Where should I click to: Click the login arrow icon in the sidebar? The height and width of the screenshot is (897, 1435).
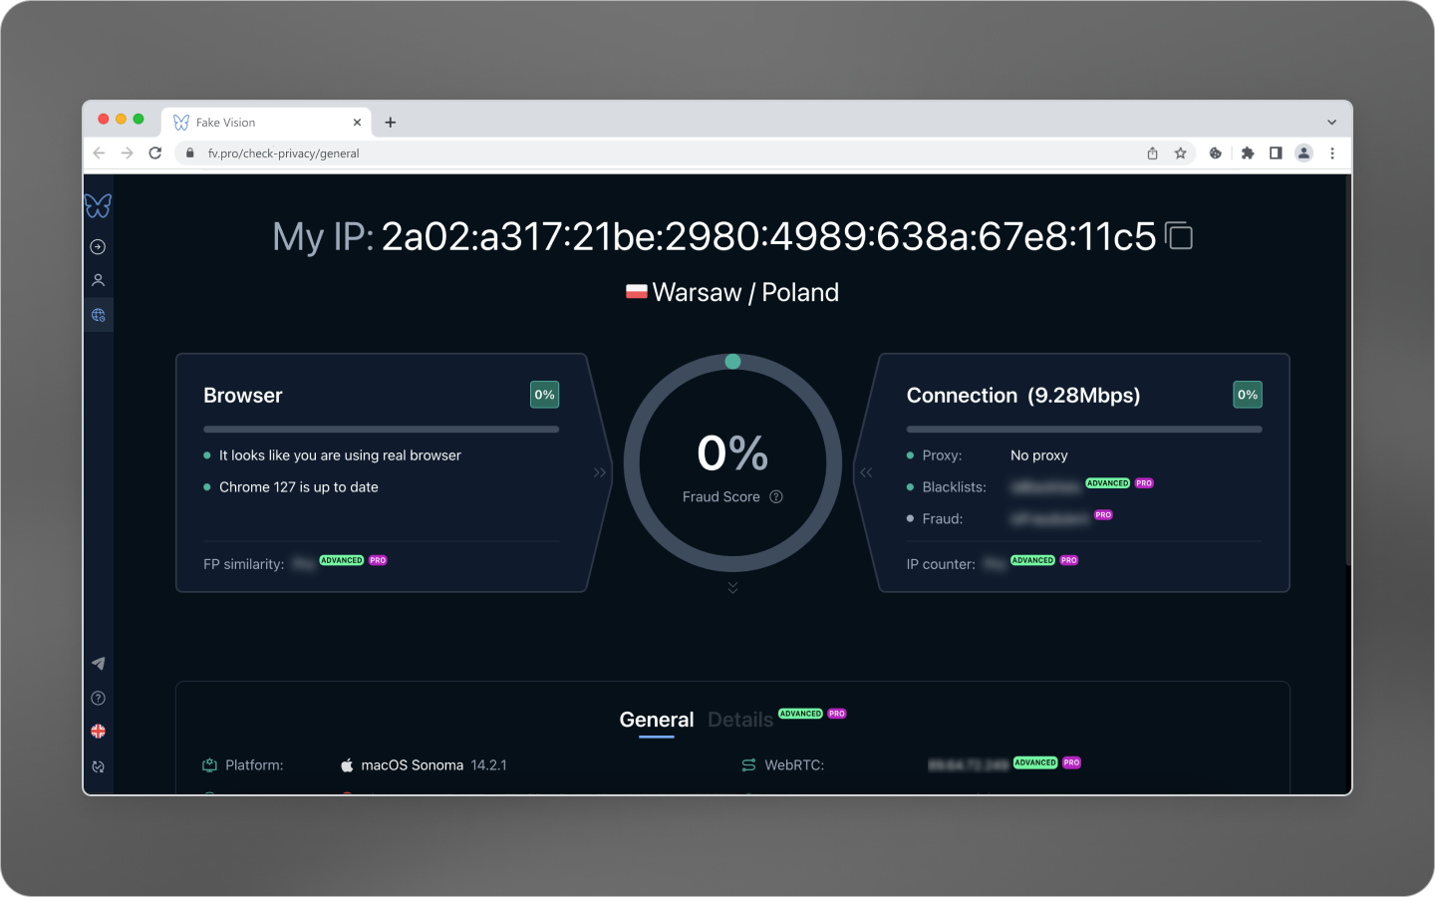pos(97,246)
